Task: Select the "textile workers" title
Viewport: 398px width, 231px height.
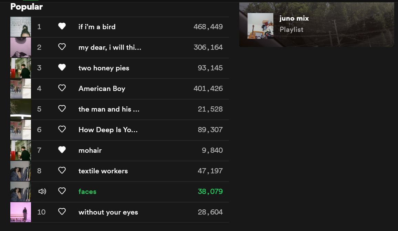Action: pyautogui.click(x=103, y=171)
